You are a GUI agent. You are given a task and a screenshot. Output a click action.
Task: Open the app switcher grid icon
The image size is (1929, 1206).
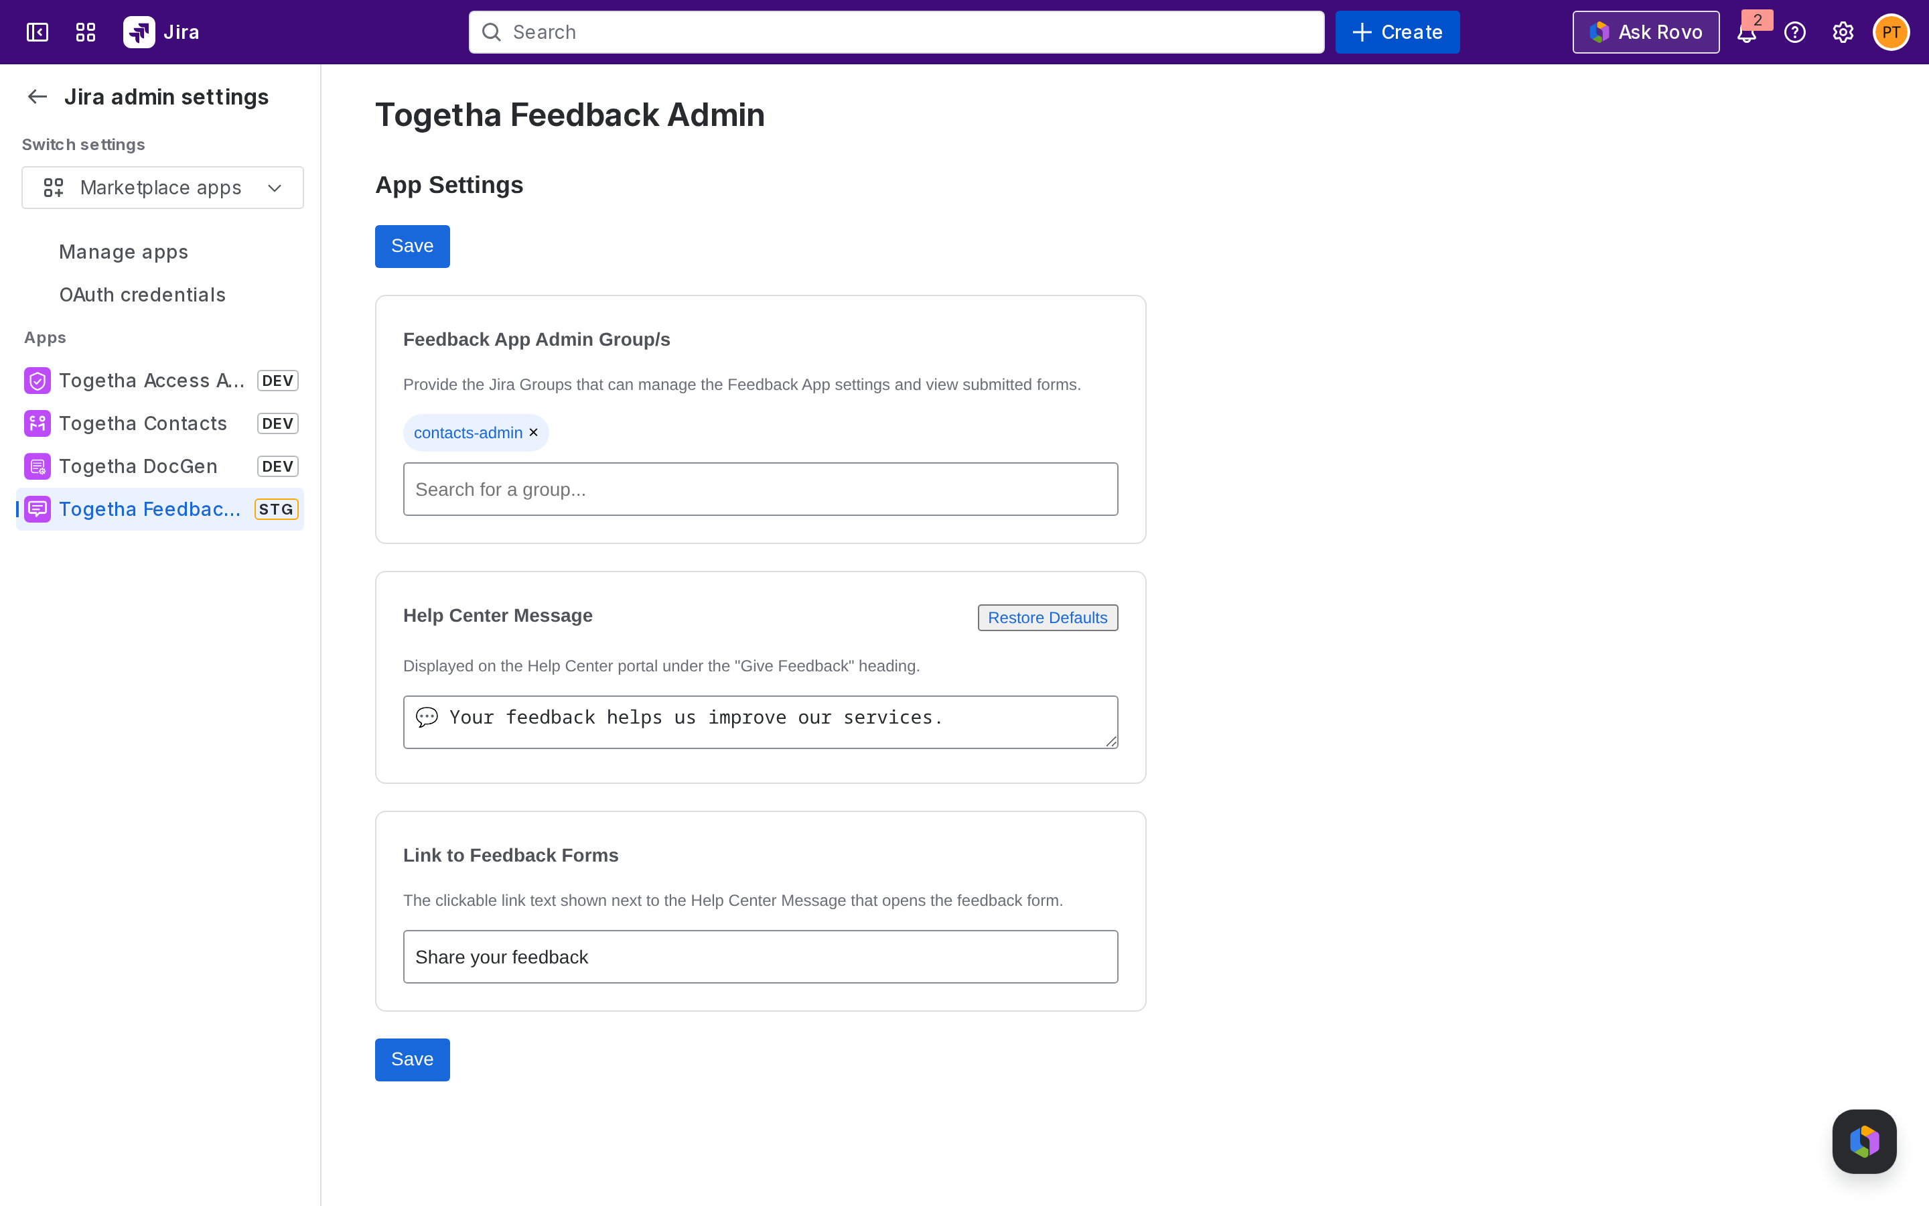[85, 32]
